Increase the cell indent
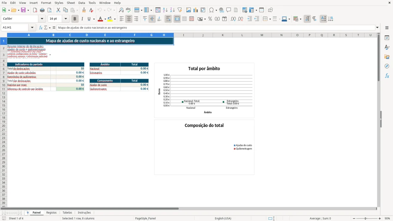Image resolution: width=393 pixels, height=221 pixels. pos(250,19)
